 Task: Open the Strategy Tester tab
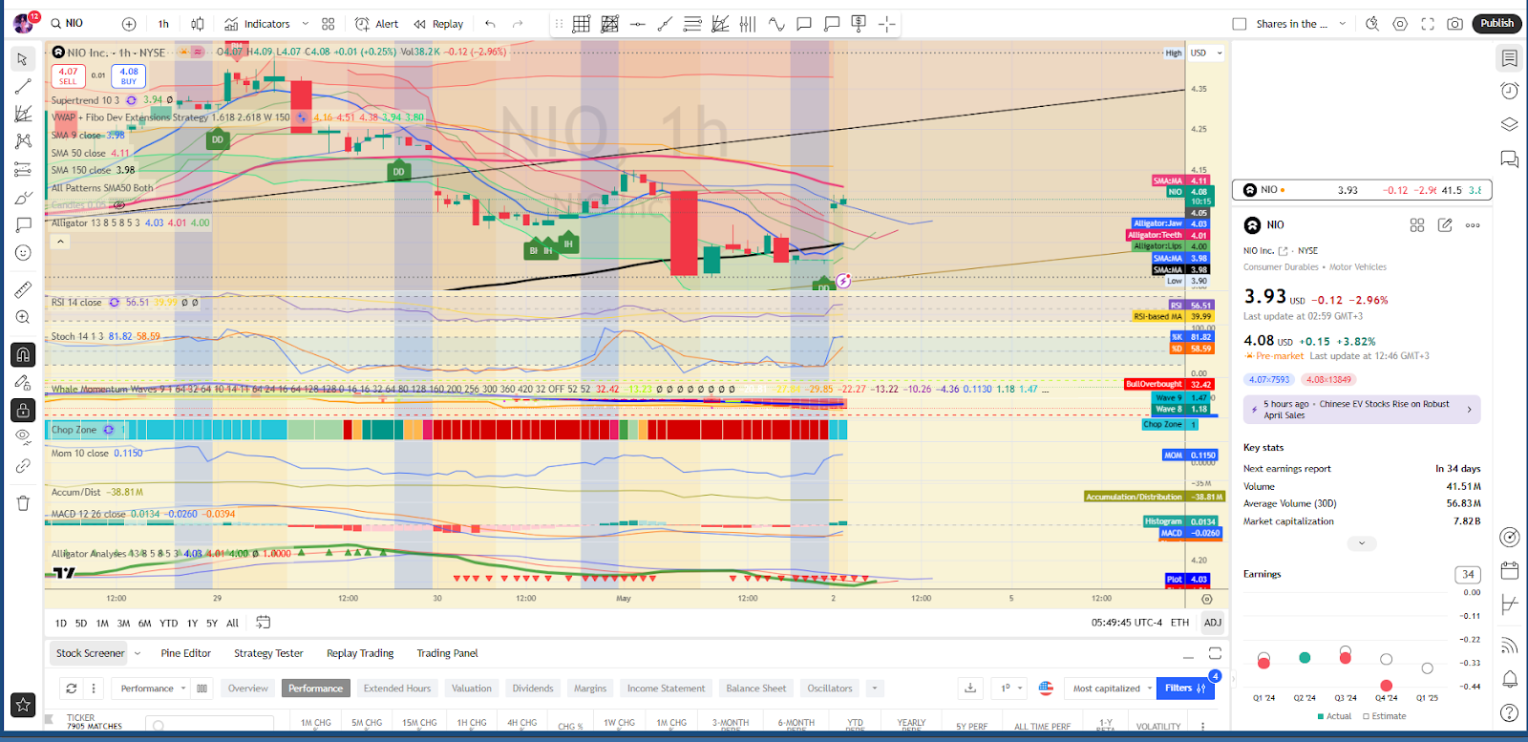tap(268, 653)
